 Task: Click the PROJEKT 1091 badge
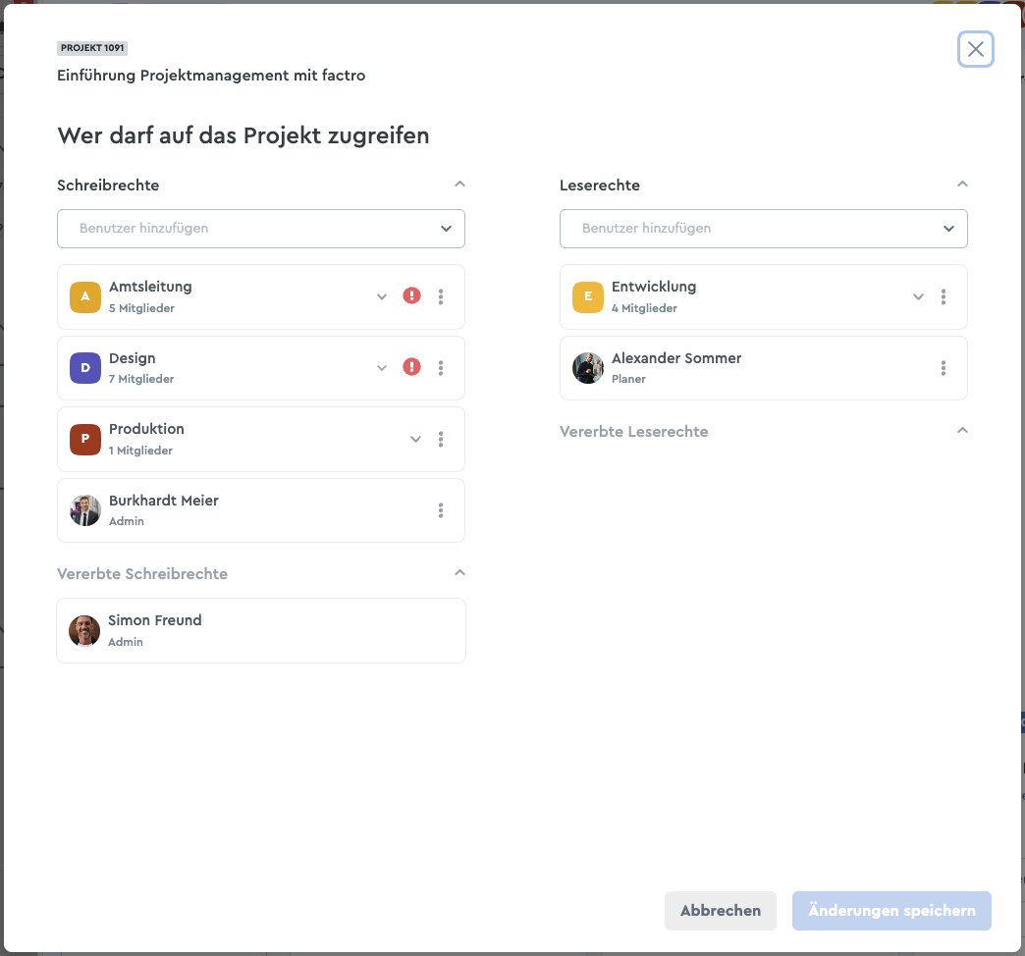[x=92, y=48]
